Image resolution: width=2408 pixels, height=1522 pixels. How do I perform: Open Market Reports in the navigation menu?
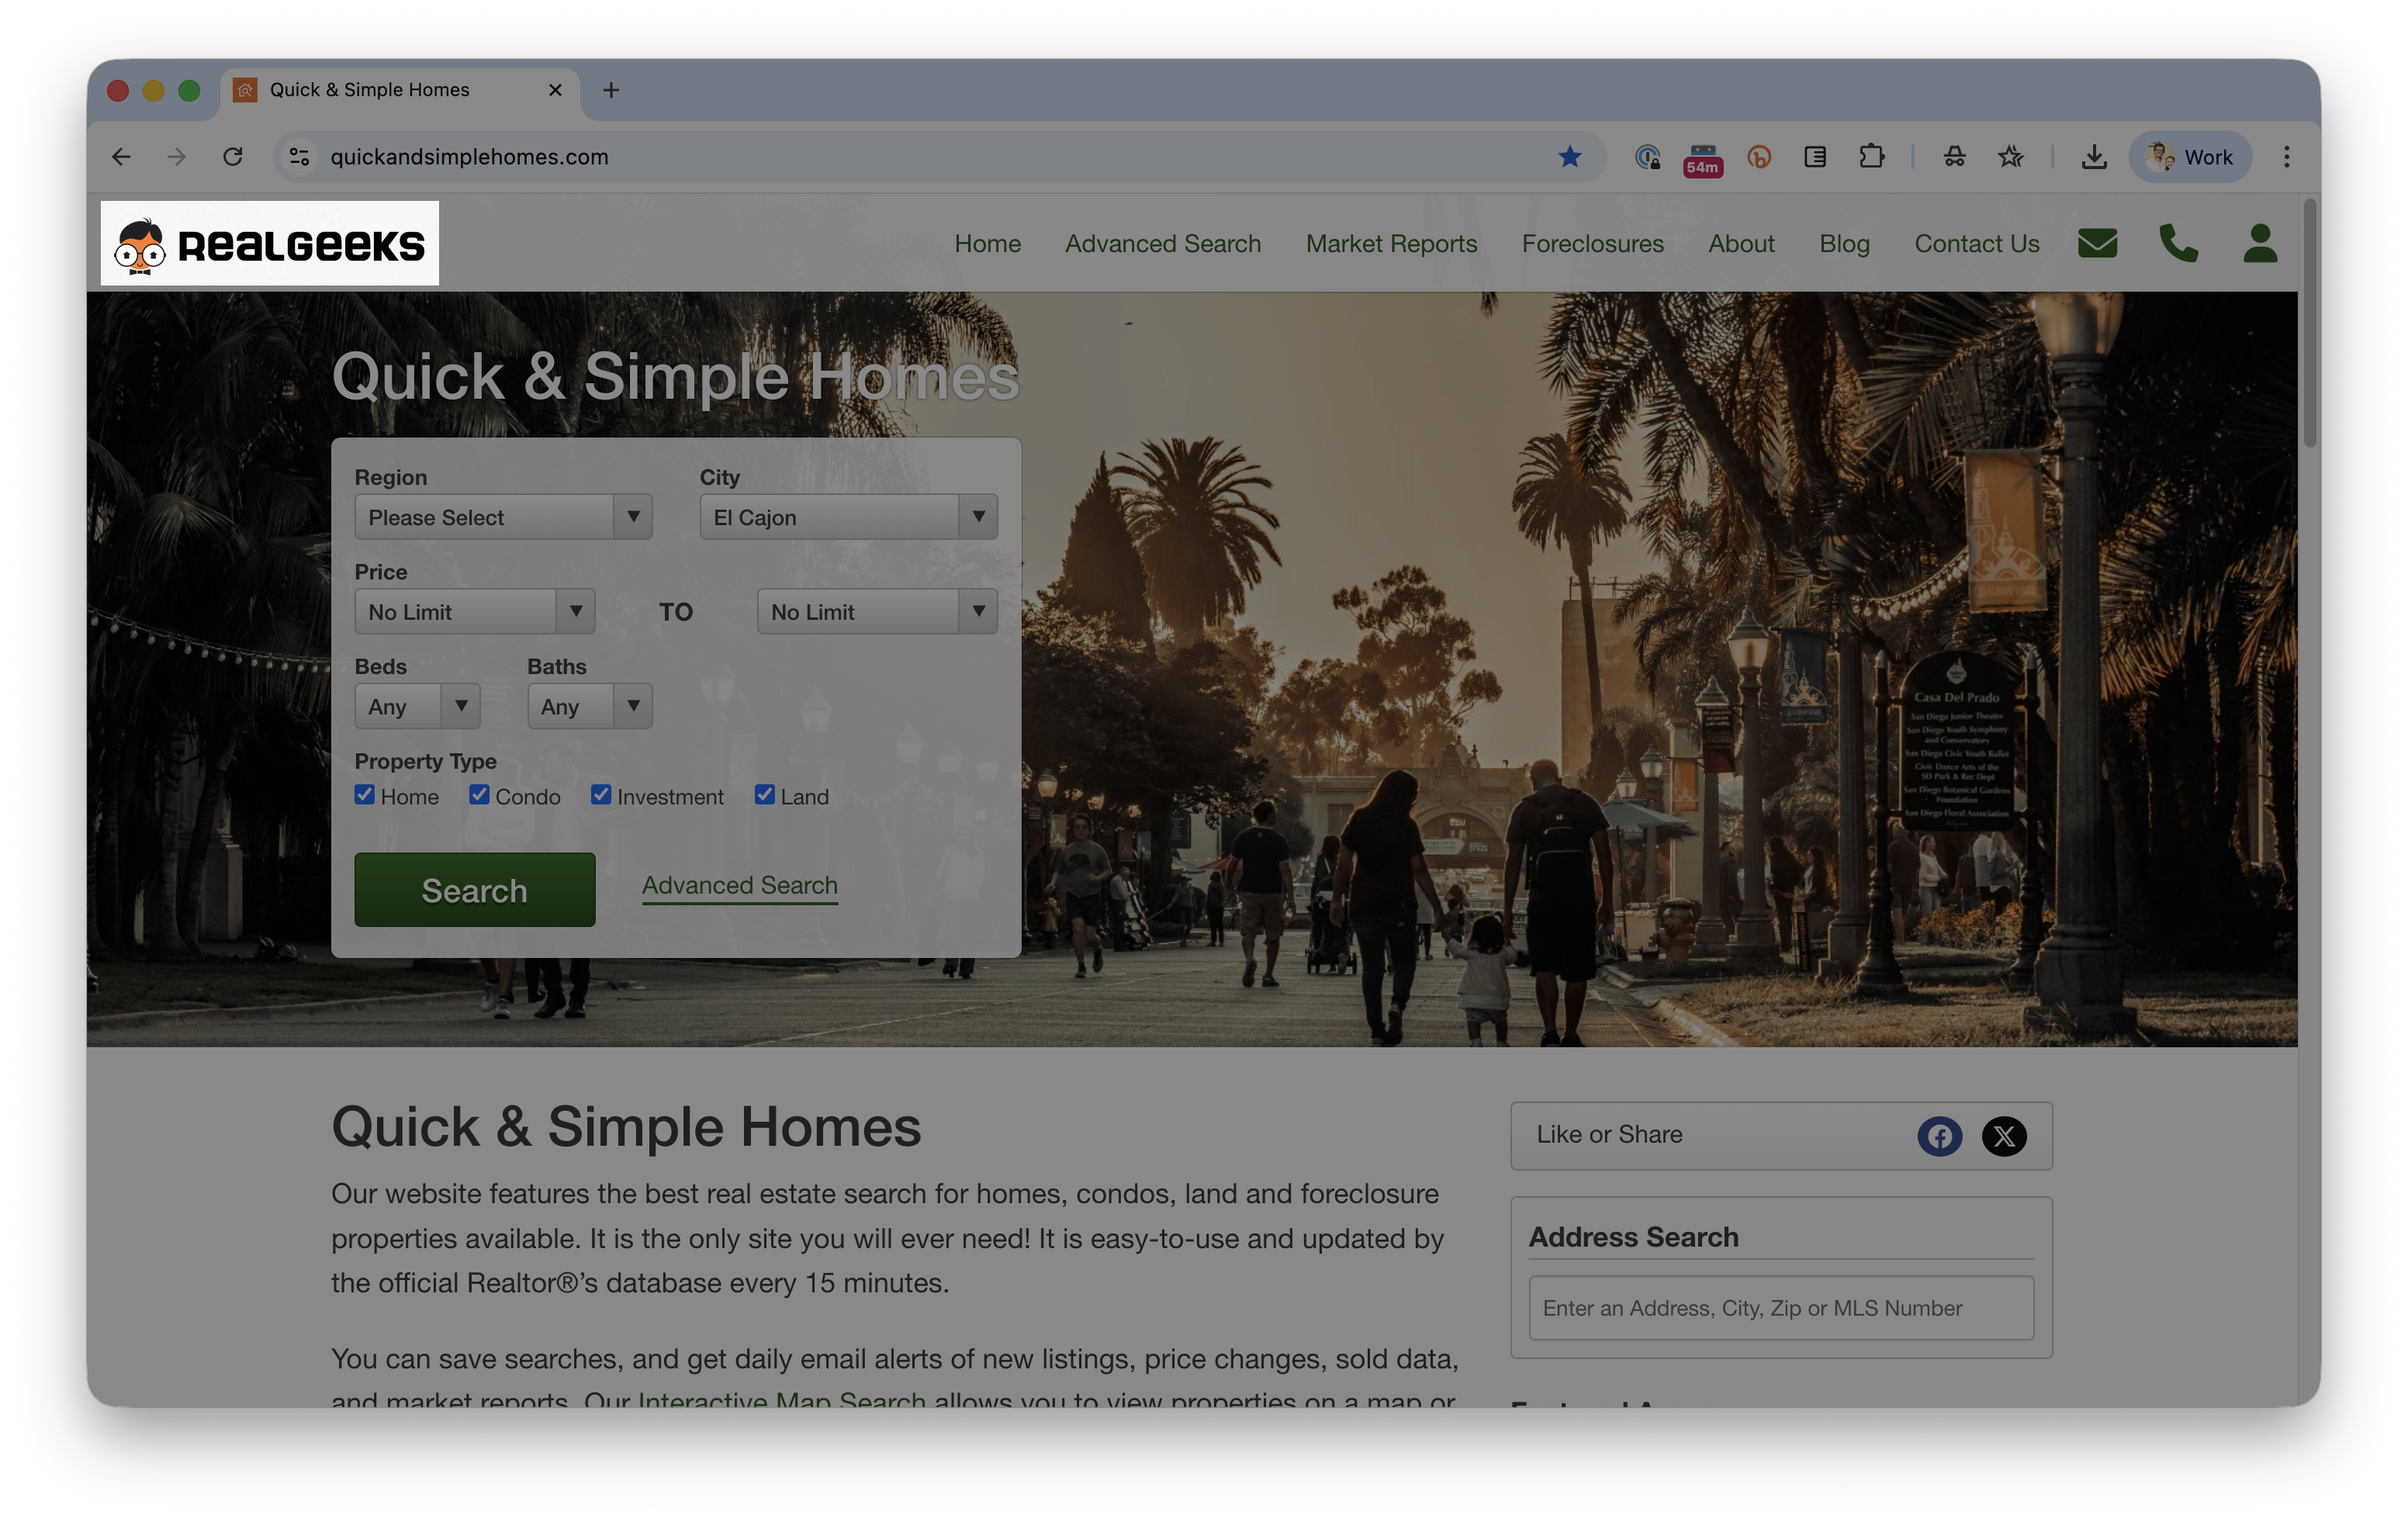(x=1391, y=244)
